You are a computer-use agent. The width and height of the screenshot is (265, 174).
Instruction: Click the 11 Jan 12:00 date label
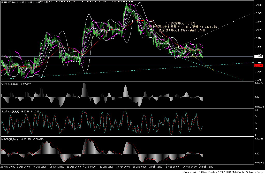pos(107,167)
